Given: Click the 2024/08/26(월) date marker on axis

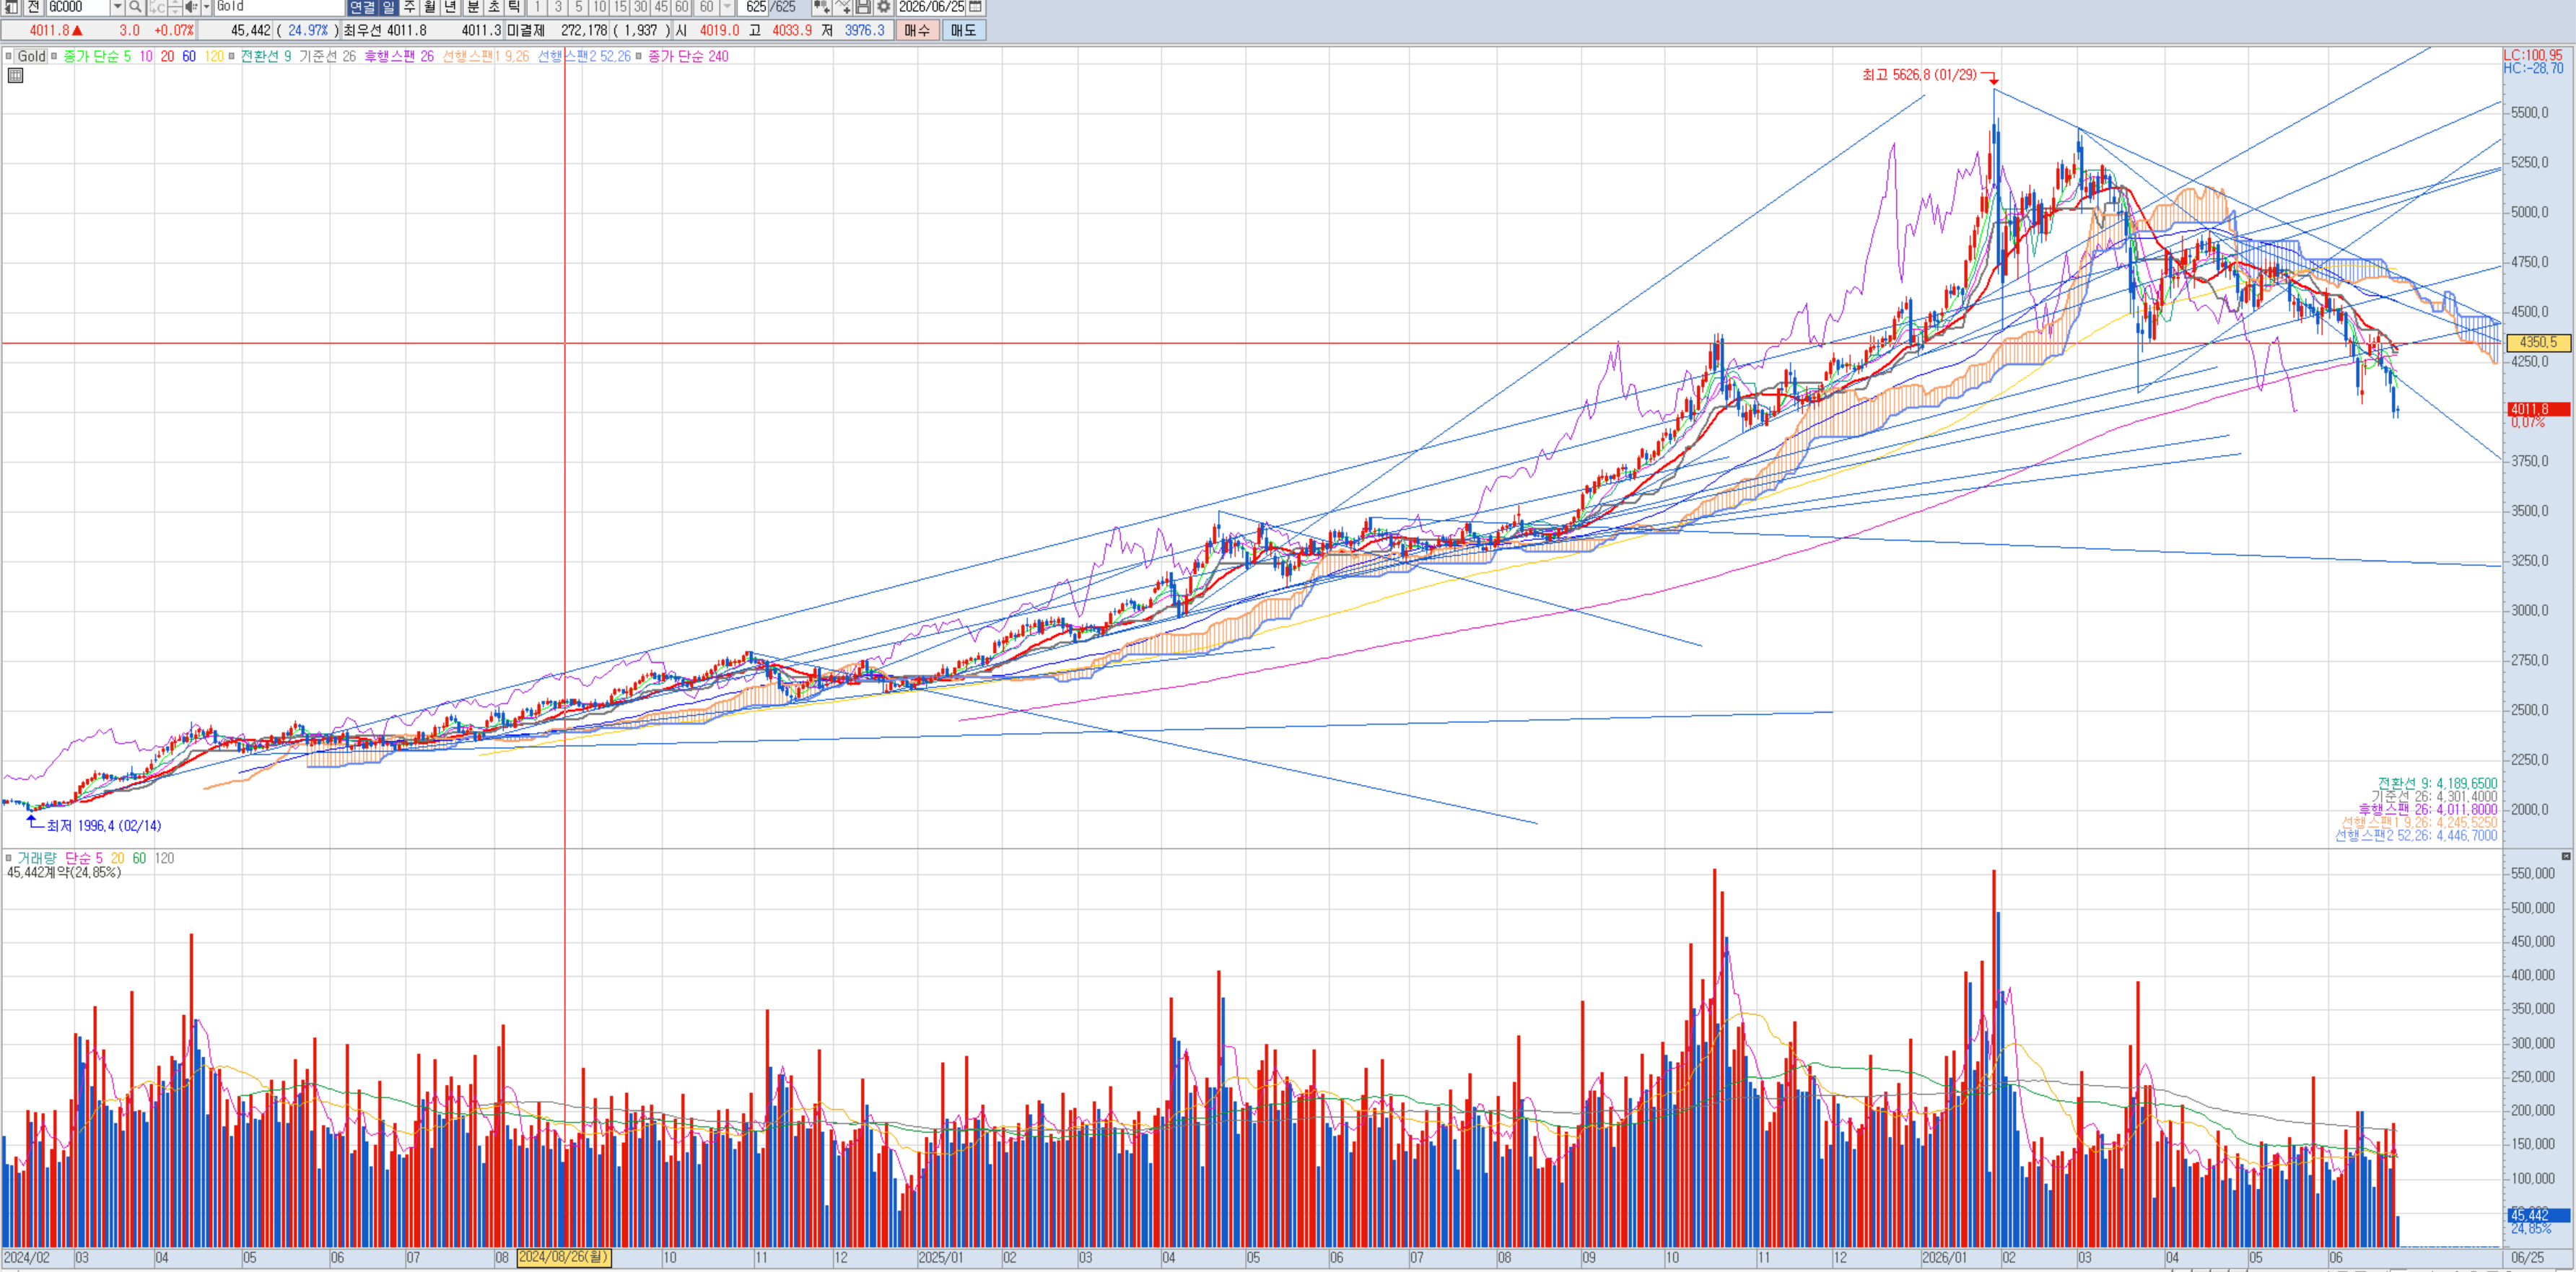Looking at the screenshot, I should point(563,1257).
